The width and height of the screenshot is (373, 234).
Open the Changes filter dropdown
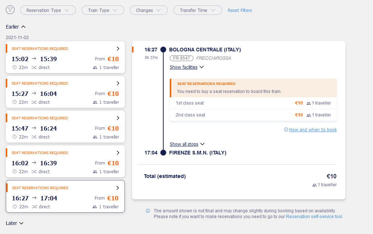149,10
